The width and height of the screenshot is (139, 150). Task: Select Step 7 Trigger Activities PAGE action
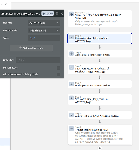coord(100,135)
